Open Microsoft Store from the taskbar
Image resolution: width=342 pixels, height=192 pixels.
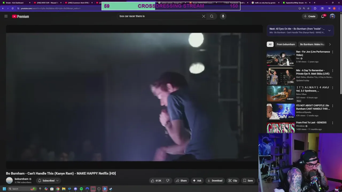click(52, 189)
